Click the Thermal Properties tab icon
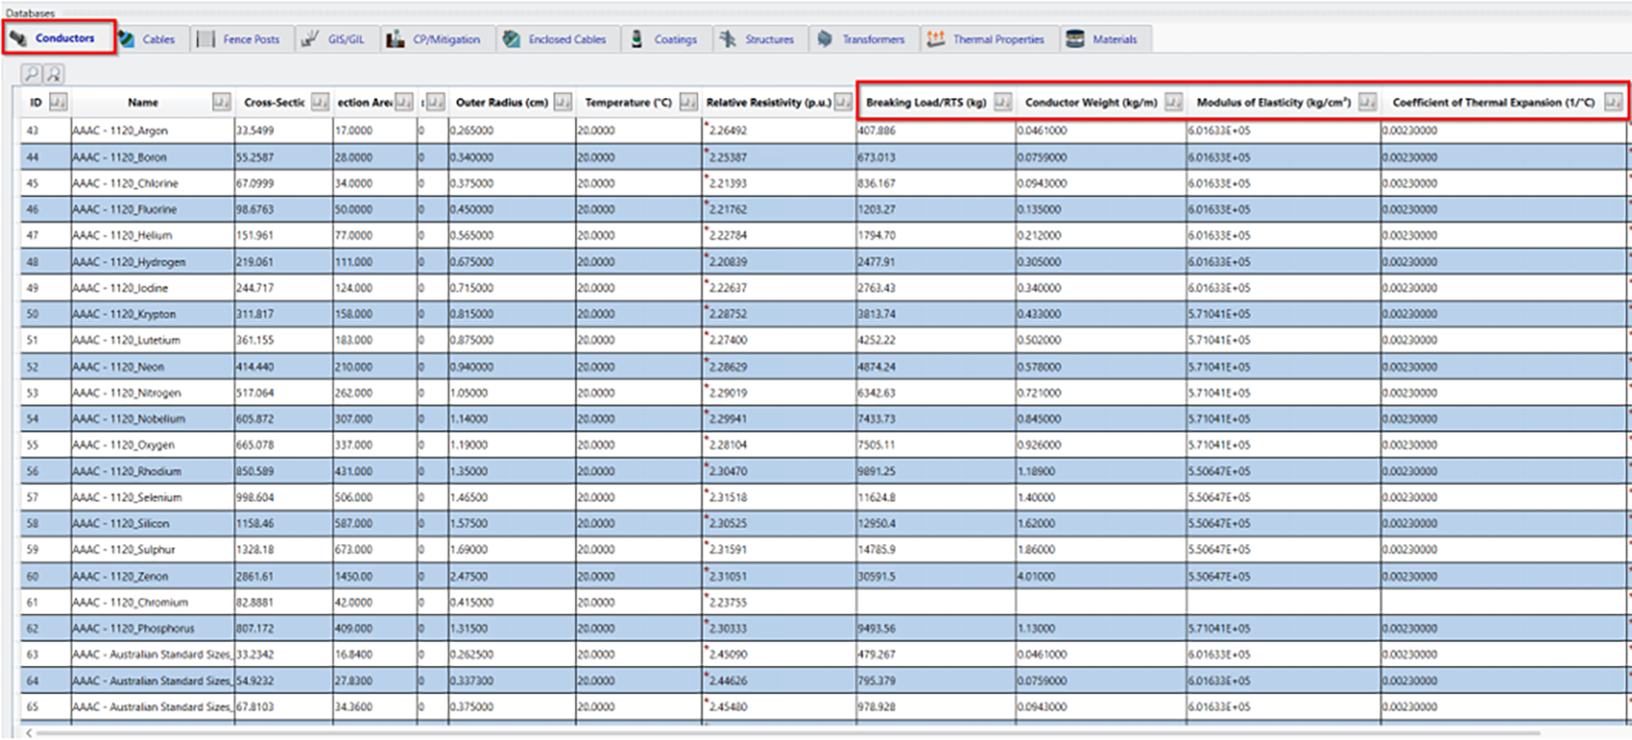The width and height of the screenshot is (1632, 740). click(935, 39)
